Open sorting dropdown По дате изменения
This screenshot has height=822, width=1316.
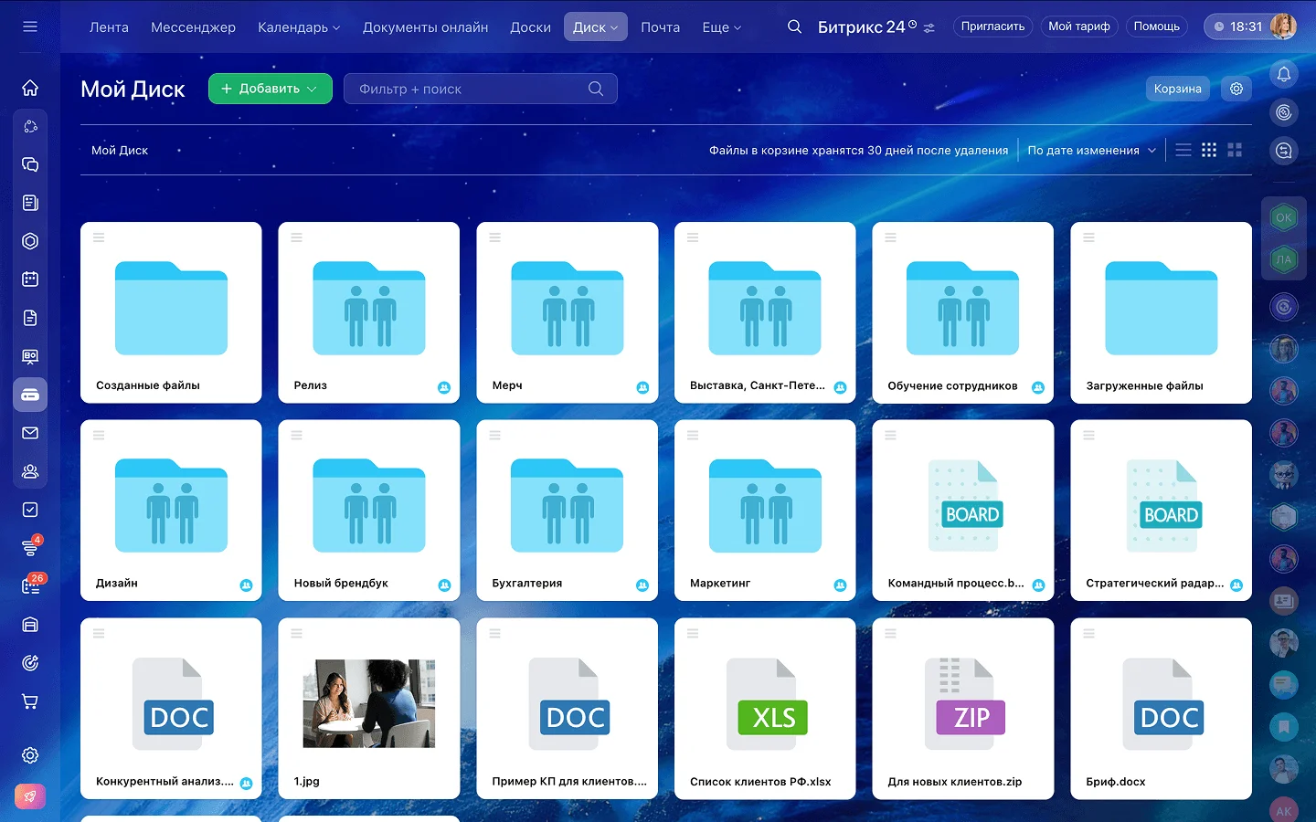1092,150
